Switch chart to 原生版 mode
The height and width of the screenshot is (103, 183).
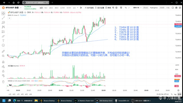point(146,8)
